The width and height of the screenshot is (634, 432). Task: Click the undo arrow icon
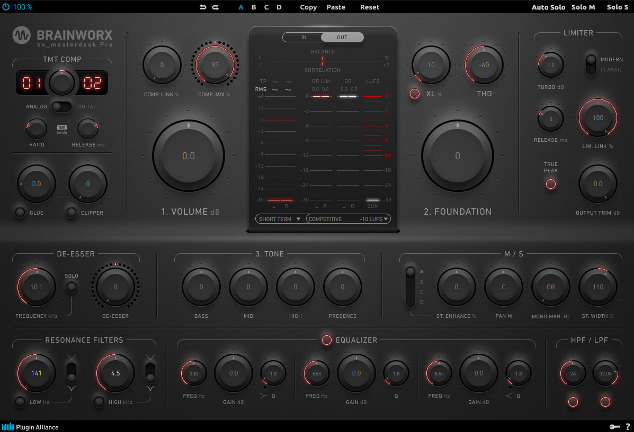pyautogui.click(x=203, y=7)
